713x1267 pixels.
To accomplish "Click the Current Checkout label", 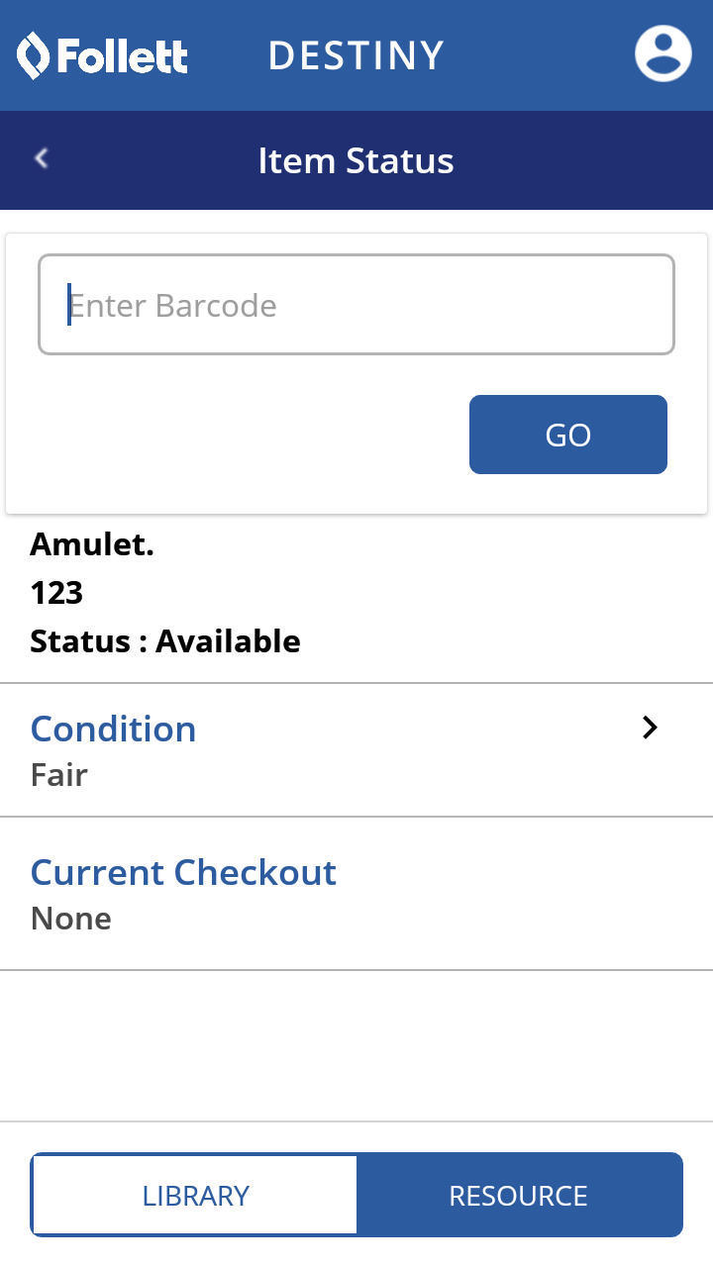I will click(x=184, y=872).
